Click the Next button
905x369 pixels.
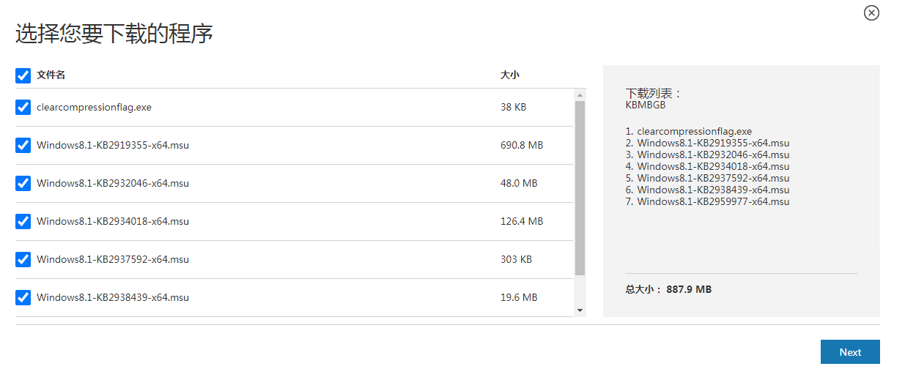coord(850,352)
